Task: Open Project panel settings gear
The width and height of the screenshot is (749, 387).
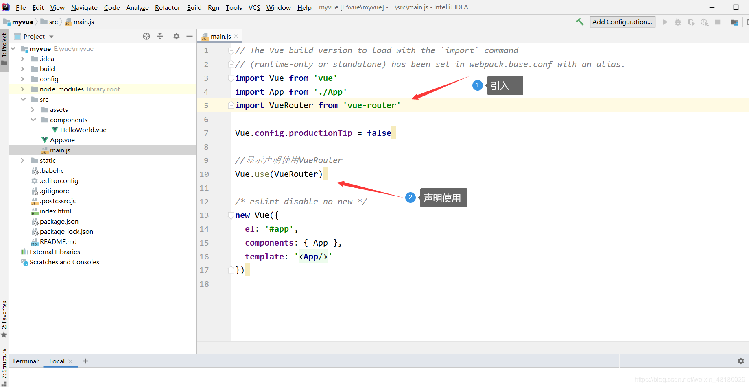Action: 177,36
